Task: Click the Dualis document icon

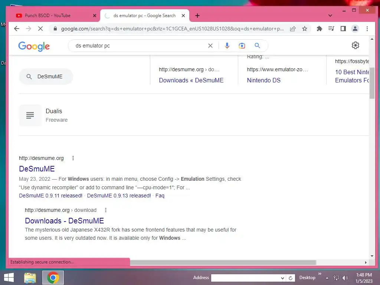Action: click(x=30, y=115)
